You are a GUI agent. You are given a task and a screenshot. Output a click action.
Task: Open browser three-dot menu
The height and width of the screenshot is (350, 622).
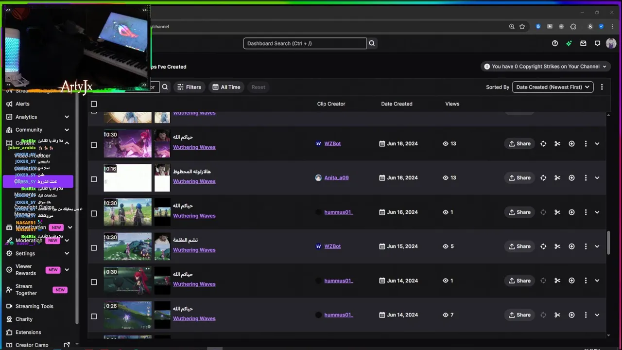pos(612,27)
